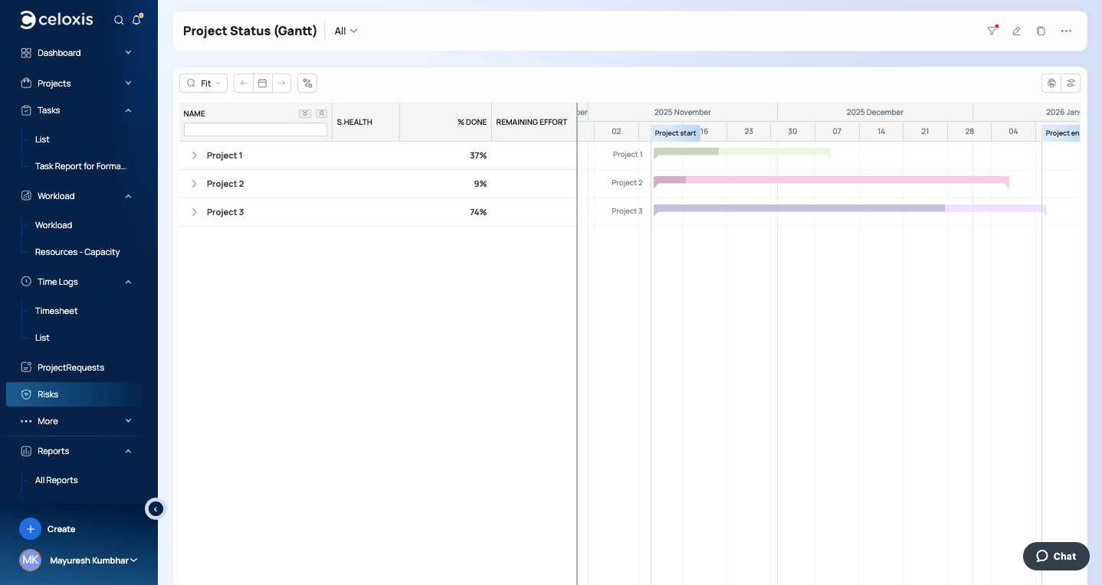This screenshot has width=1102, height=585.
Task: Click the Create button
Action: [x=48, y=529]
